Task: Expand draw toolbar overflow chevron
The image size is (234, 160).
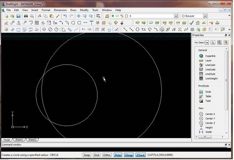Action: tap(229, 29)
